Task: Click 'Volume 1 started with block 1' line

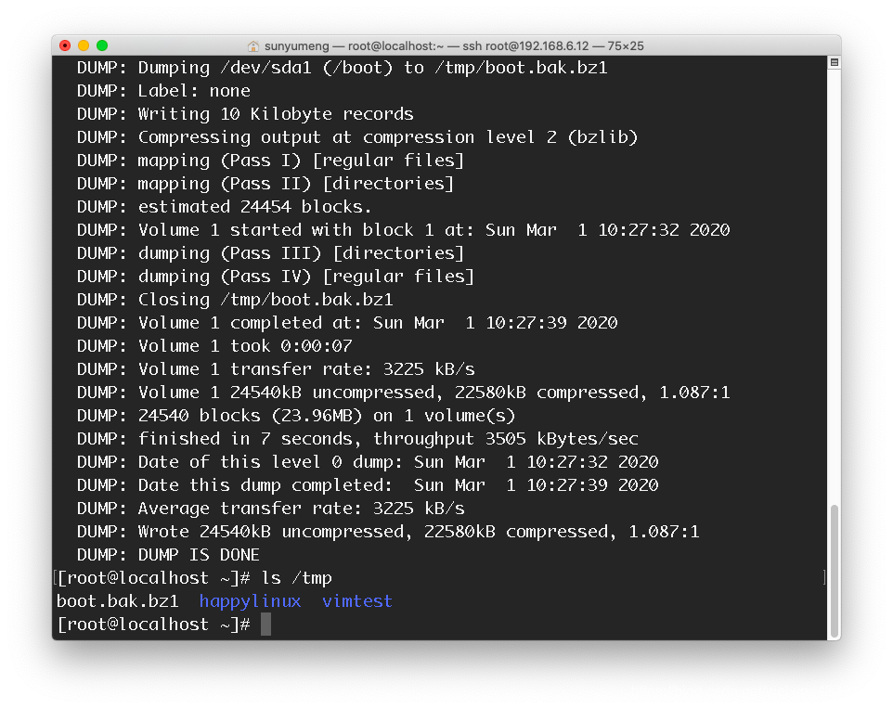Action: coord(403,230)
